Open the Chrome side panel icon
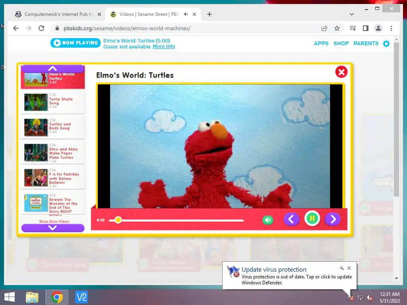Viewport: 407px width, 305px height. coord(366,28)
